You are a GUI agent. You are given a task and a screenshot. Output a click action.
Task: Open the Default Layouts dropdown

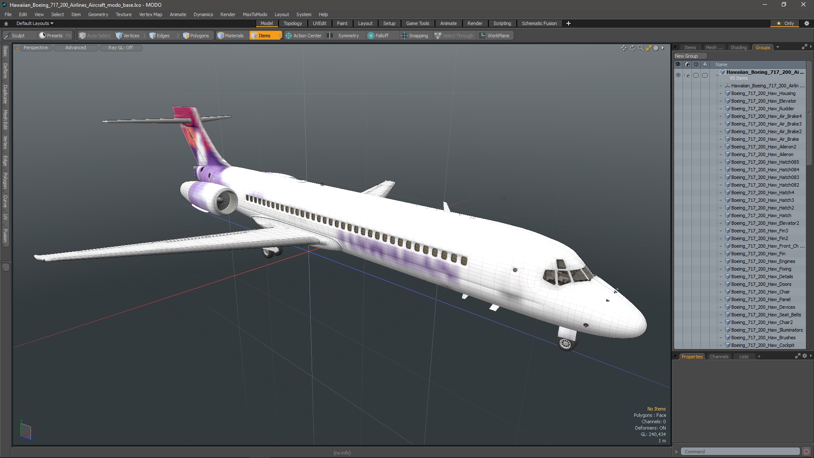click(35, 23)
